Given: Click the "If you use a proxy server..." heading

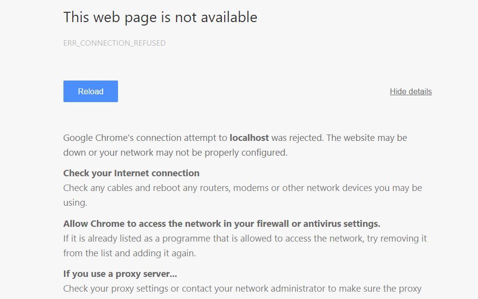Looking at the screenshot, I should (120, 273).
